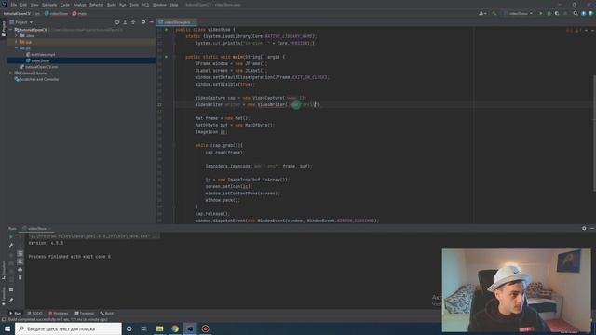
Task: Collapse all nodes in Project panel
Action: coord(133,22)
